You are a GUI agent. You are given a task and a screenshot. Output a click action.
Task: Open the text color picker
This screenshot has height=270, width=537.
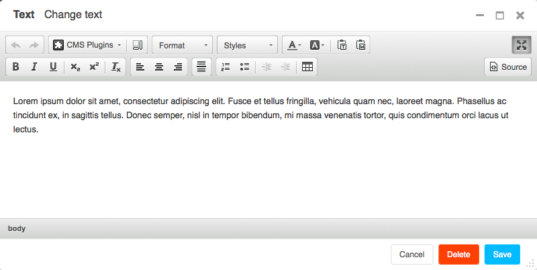pyautogui.click(x=294, y=45)
